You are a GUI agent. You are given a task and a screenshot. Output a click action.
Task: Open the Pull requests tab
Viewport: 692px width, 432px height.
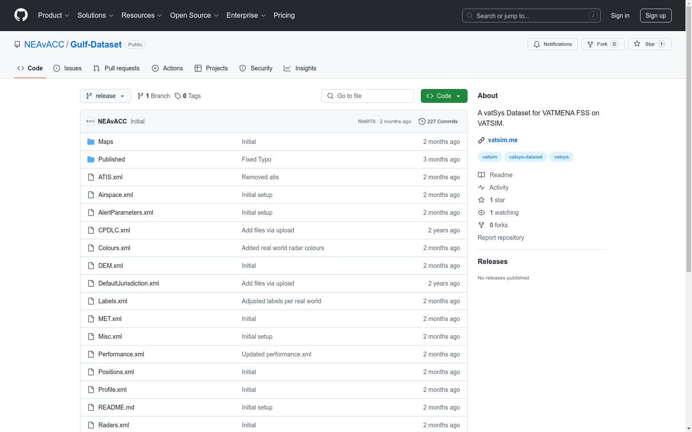point(116,68)
